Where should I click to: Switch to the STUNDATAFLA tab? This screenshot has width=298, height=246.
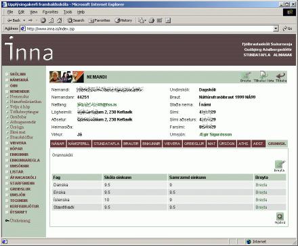106,144
